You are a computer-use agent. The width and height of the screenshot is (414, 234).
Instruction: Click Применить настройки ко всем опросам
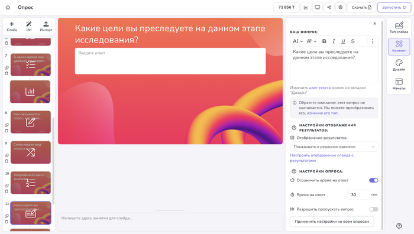(x=332, y=222)
